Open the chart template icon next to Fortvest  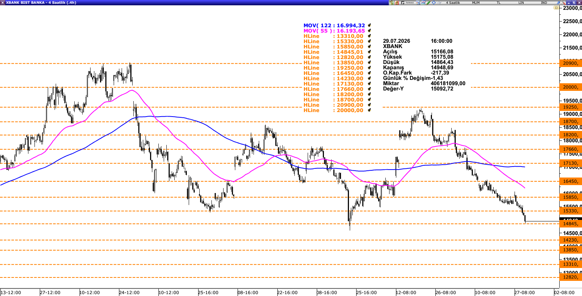(418, 3)
